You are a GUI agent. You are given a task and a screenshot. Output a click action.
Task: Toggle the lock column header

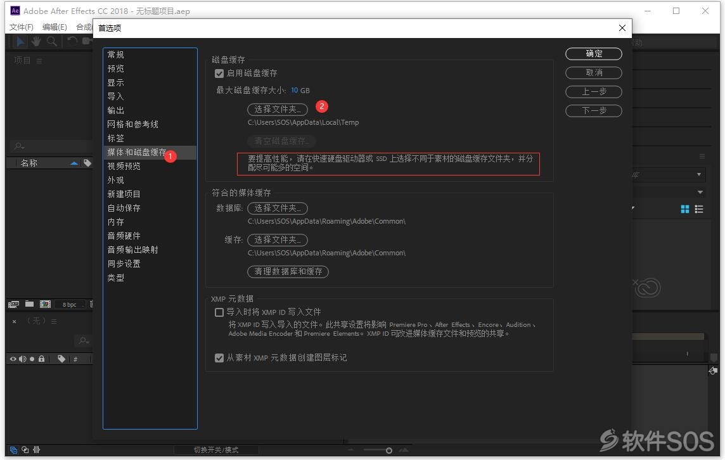click(x=42, y=359)
